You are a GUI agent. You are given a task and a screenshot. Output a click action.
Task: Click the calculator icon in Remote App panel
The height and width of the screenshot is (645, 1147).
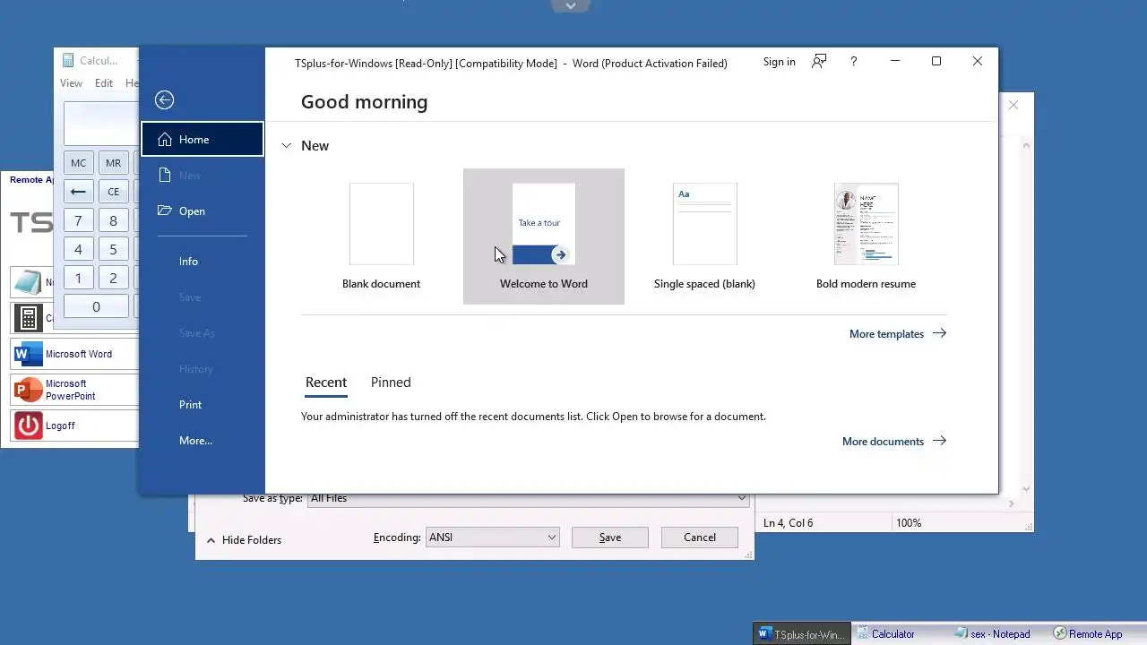click(28, 318)
